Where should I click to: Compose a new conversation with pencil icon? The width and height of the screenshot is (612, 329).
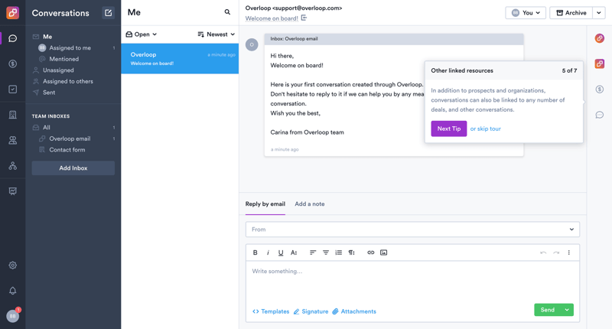pos(108,13)
